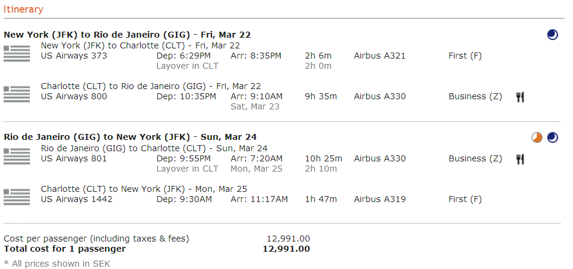Click the moon icon on return trip header
Image resolution: width=573 pixels, height=269 pixels.
(552, 137)
